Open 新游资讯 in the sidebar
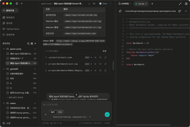190x127 pixels. pyautogui.click(x=10, y=17)
